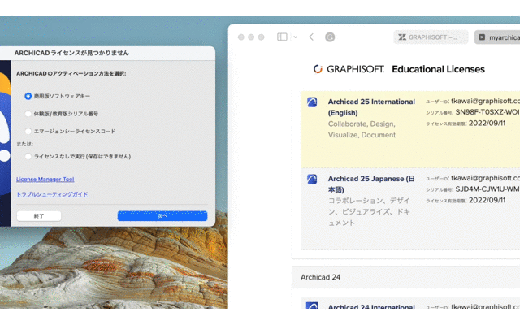Expand the sidebar dropdown chevron in browser
The width and height of the screenshot is (520, 325).
(x=295, y=37)
